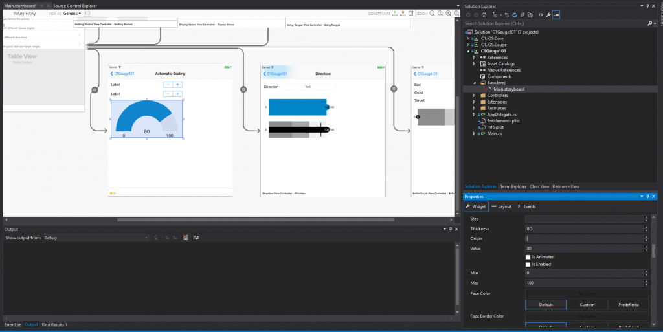Click the orientation icon next to Generic

click(87, 13)
